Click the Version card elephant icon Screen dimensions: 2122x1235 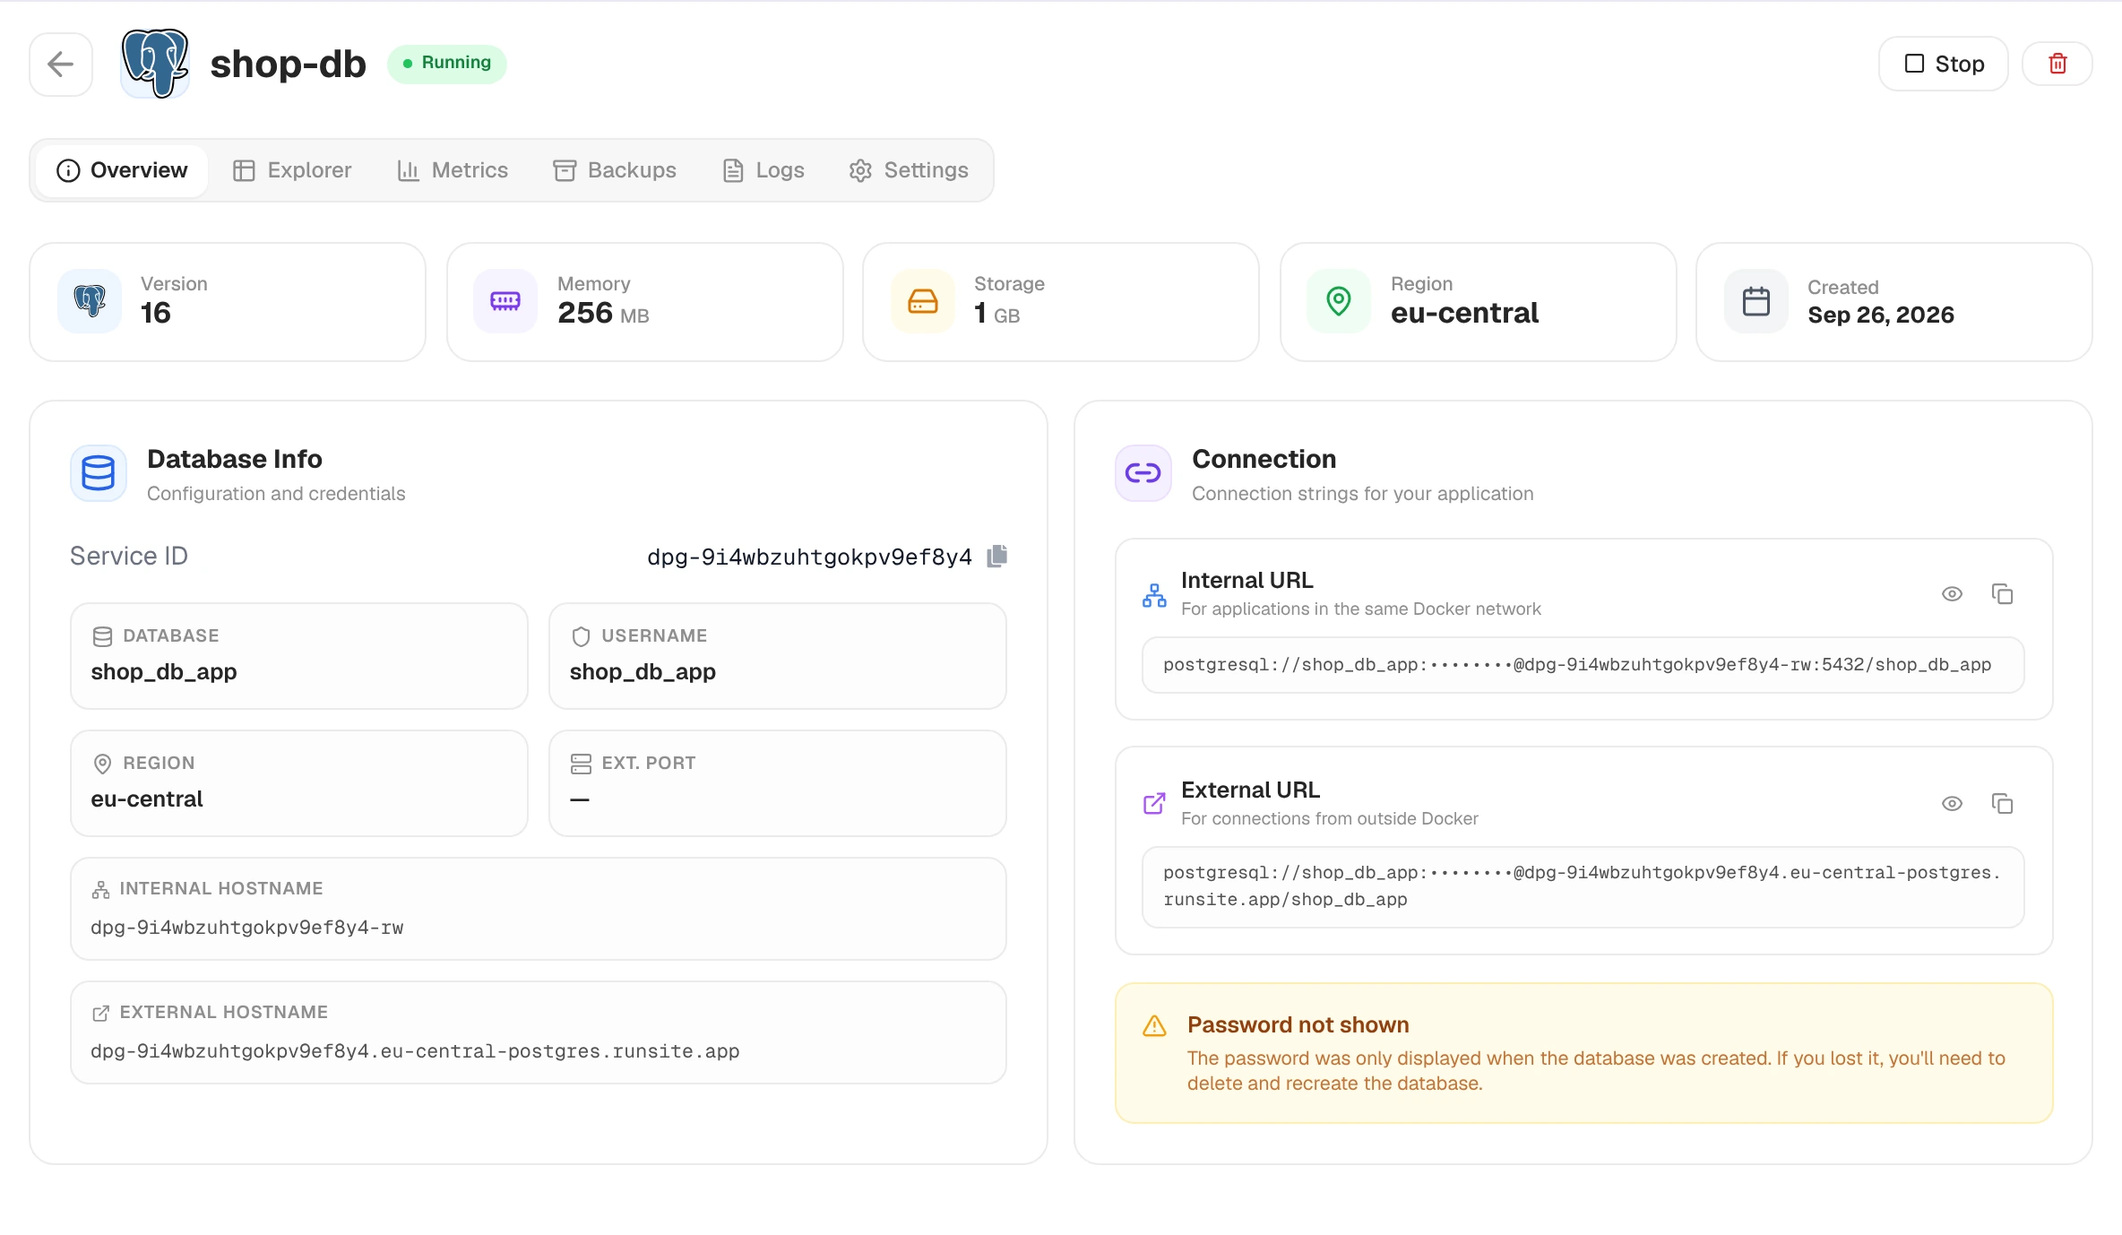click(x=90, y=301)
